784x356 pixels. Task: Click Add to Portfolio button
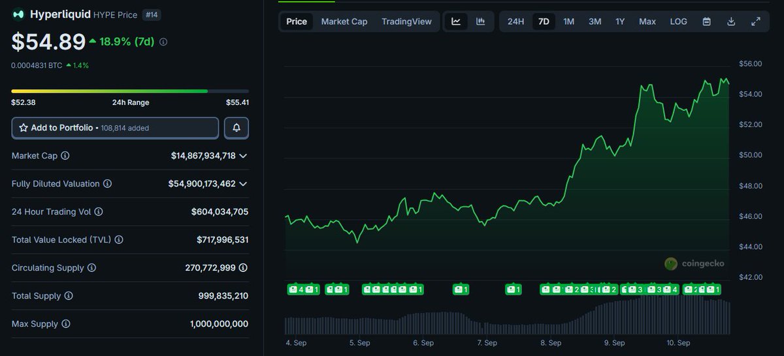point(115,128)
